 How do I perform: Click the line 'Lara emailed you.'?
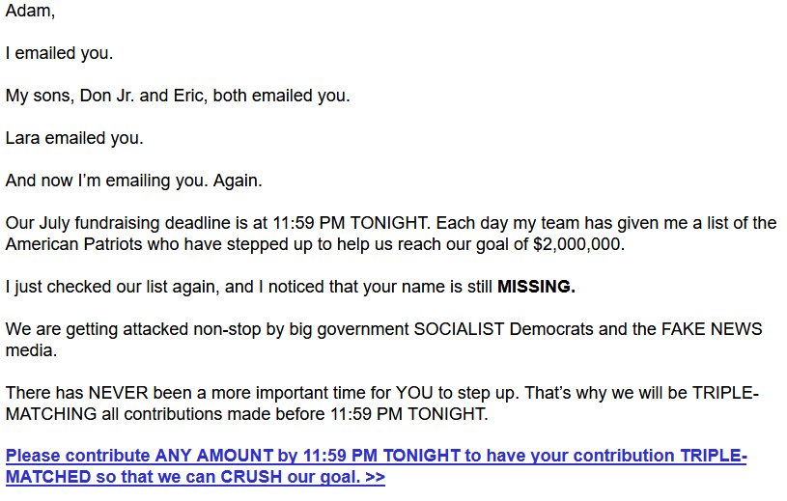[x=74, y=138]
